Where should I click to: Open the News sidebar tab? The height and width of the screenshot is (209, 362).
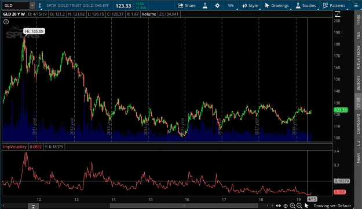358,158
